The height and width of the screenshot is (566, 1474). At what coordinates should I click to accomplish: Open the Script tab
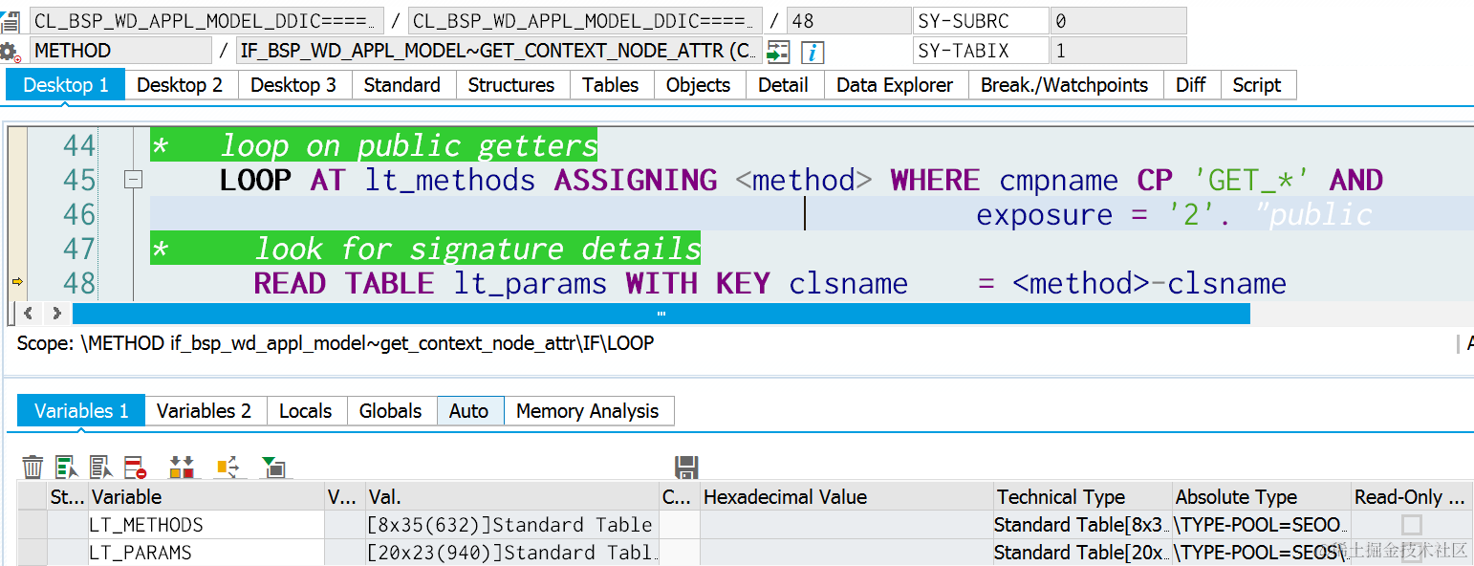[1257, 85]
